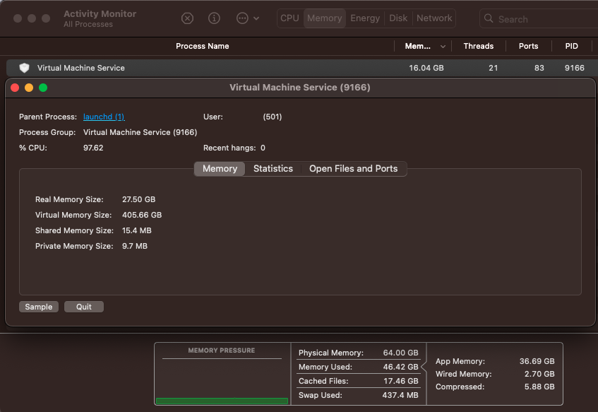Switch to the Disk tab
Viewport: 598px width, 412px height.
[x=398, y=18]
